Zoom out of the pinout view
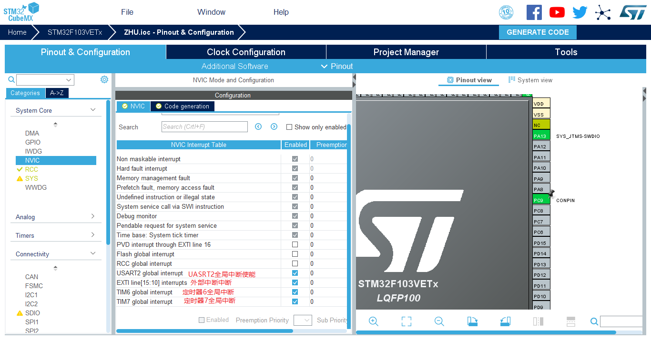This screenshot has width=651, height=340. (439, 321)
